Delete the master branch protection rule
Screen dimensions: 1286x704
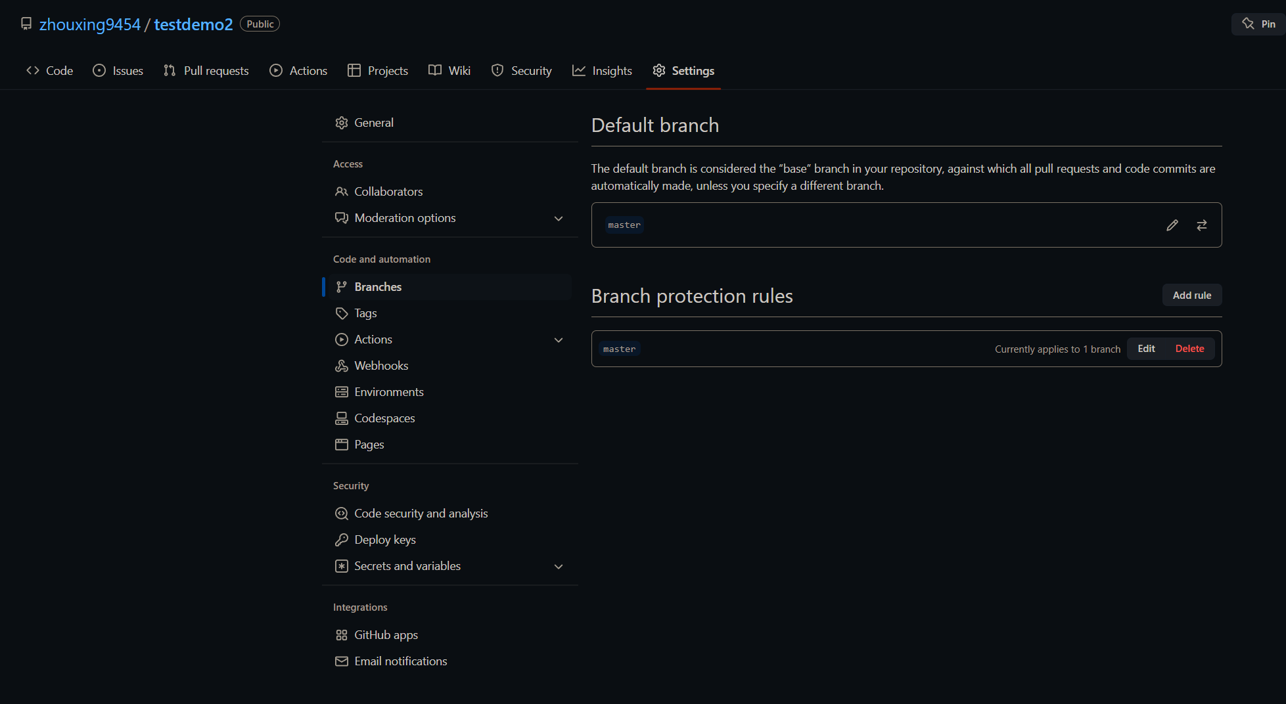[x=1189, y=349]
